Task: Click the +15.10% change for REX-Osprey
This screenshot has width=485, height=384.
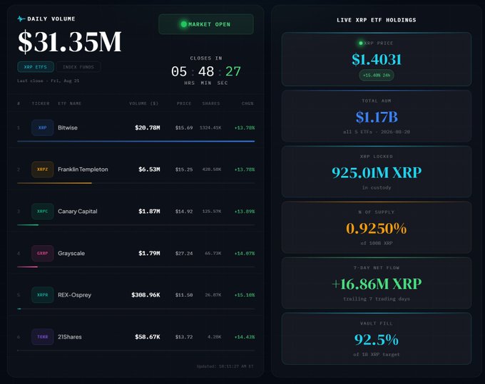Action: 245,295
